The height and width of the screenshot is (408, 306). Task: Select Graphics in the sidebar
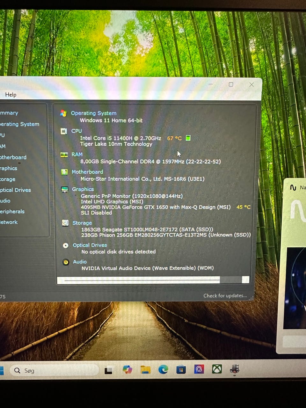click(9, 168)
